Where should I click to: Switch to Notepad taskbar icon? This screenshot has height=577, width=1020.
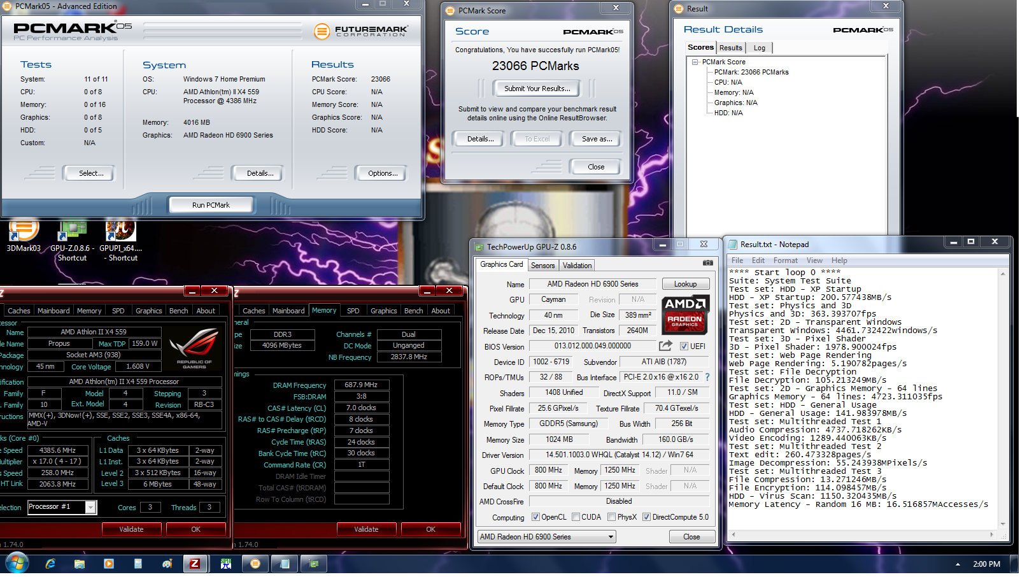[x=285, y=564]
